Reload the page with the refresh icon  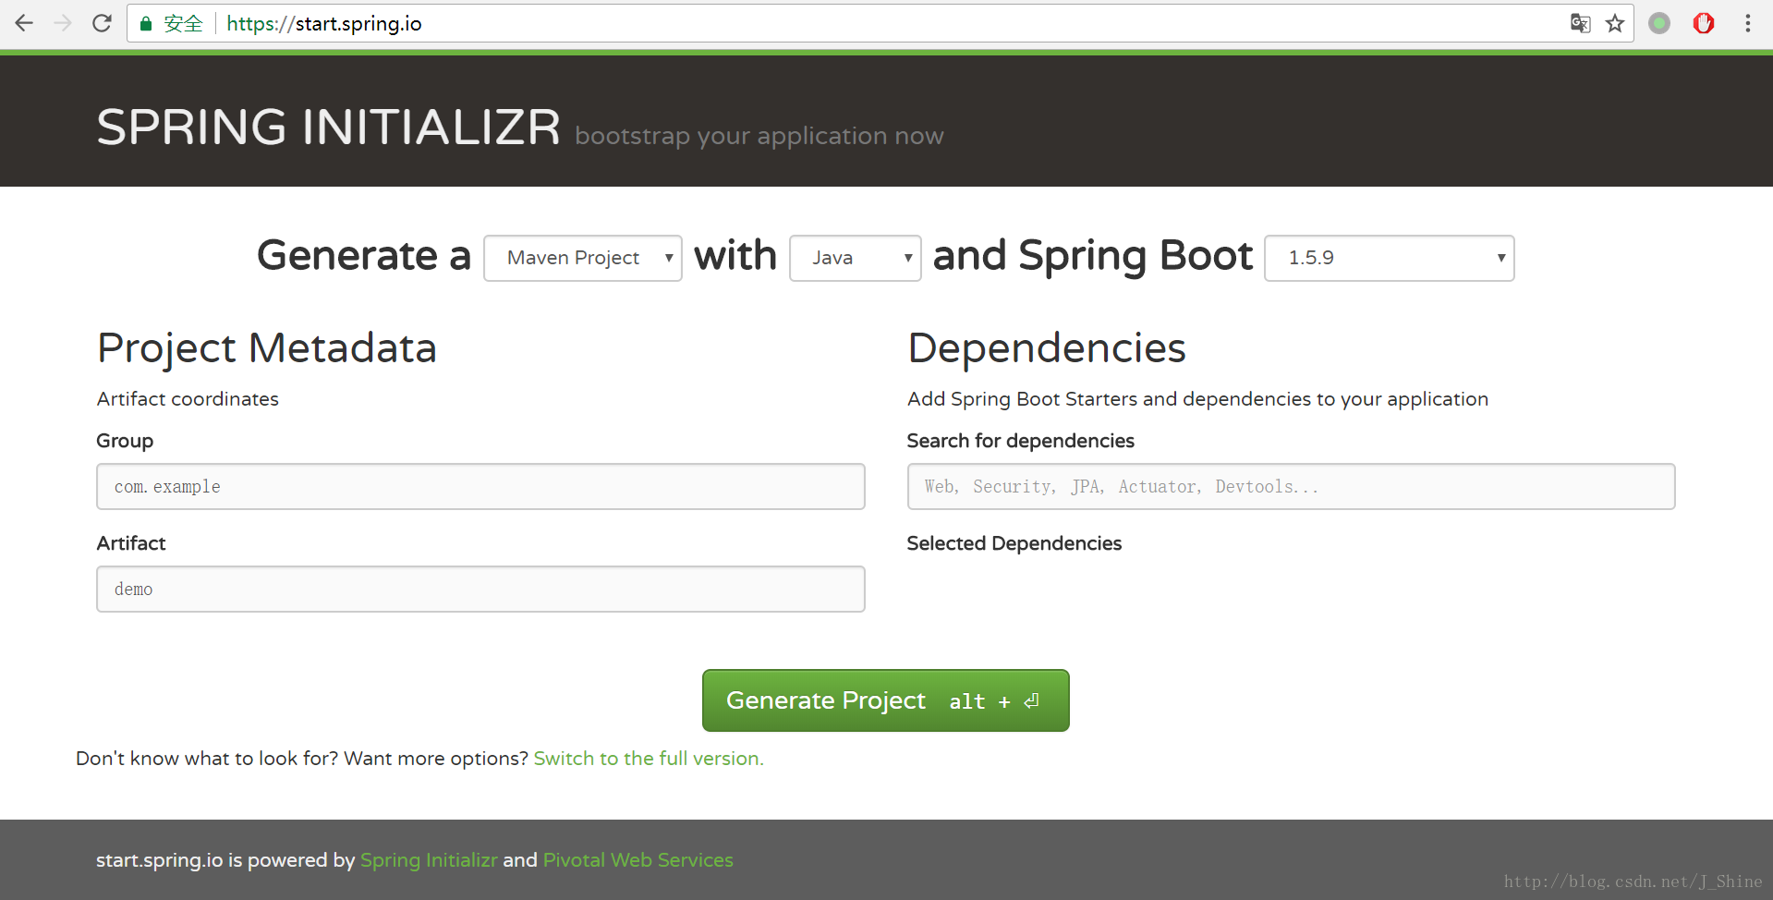(102, 23)
